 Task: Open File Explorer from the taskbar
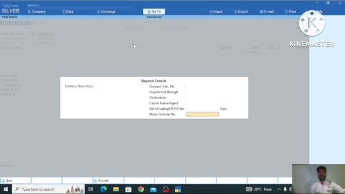tap(116, 189)
